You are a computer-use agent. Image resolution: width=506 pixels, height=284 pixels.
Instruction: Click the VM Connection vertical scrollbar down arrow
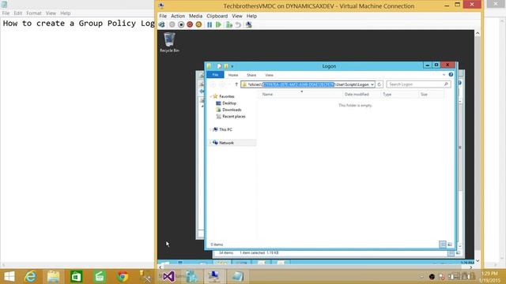(478, 261)
